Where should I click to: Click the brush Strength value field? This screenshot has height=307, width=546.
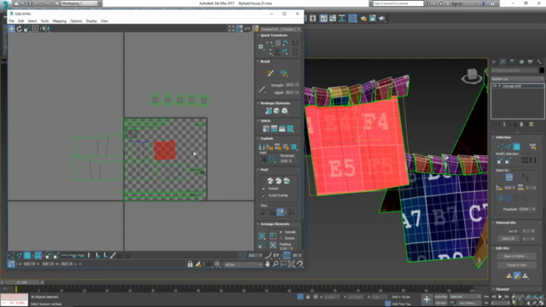tap(290, 85)
